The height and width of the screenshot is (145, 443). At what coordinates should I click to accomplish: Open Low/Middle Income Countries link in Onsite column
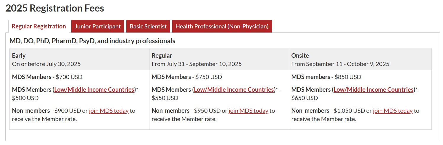(x=373, y=89)
